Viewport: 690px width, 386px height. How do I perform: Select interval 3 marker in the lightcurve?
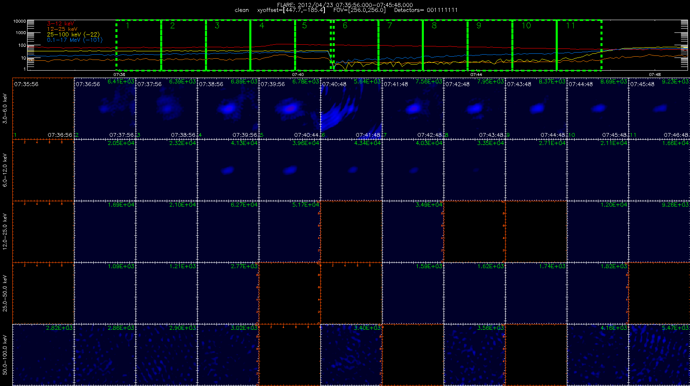click(217, 26)
